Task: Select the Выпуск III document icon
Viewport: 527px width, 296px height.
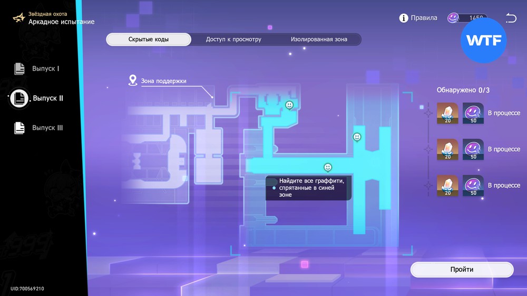Action: tap(19, 127)
